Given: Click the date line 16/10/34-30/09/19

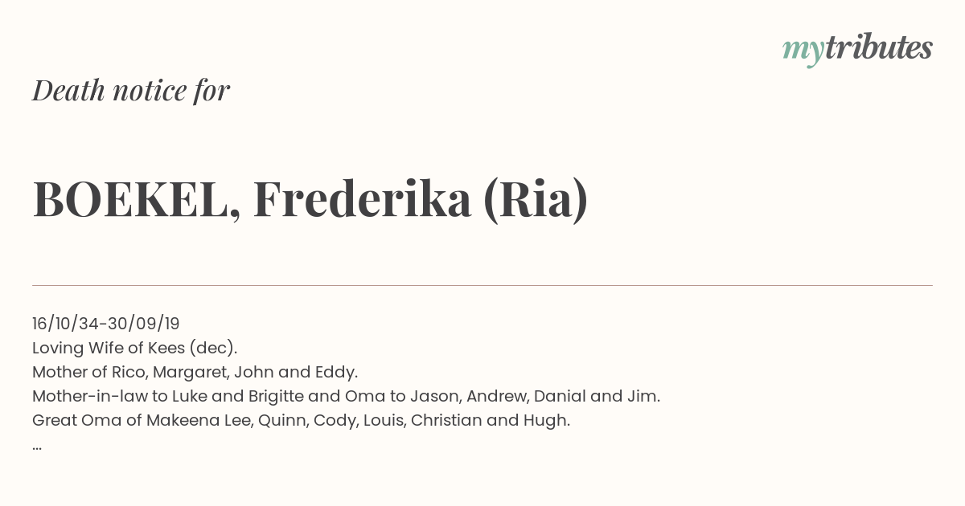Looking at the screenshot, I should tap(106, 324).
